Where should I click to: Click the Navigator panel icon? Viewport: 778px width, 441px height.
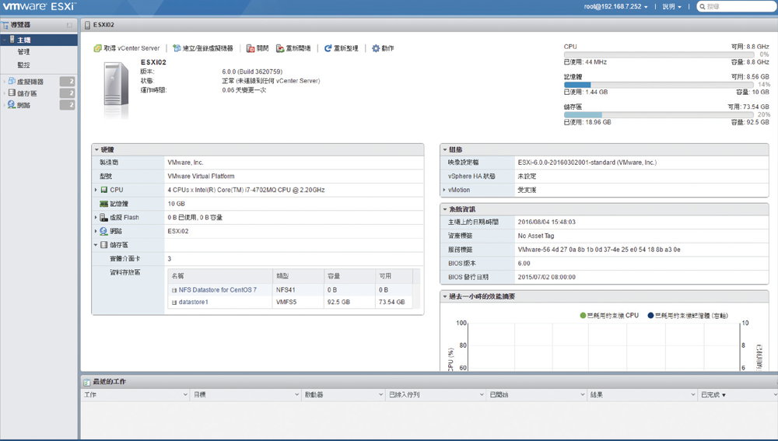click(5, 25)
